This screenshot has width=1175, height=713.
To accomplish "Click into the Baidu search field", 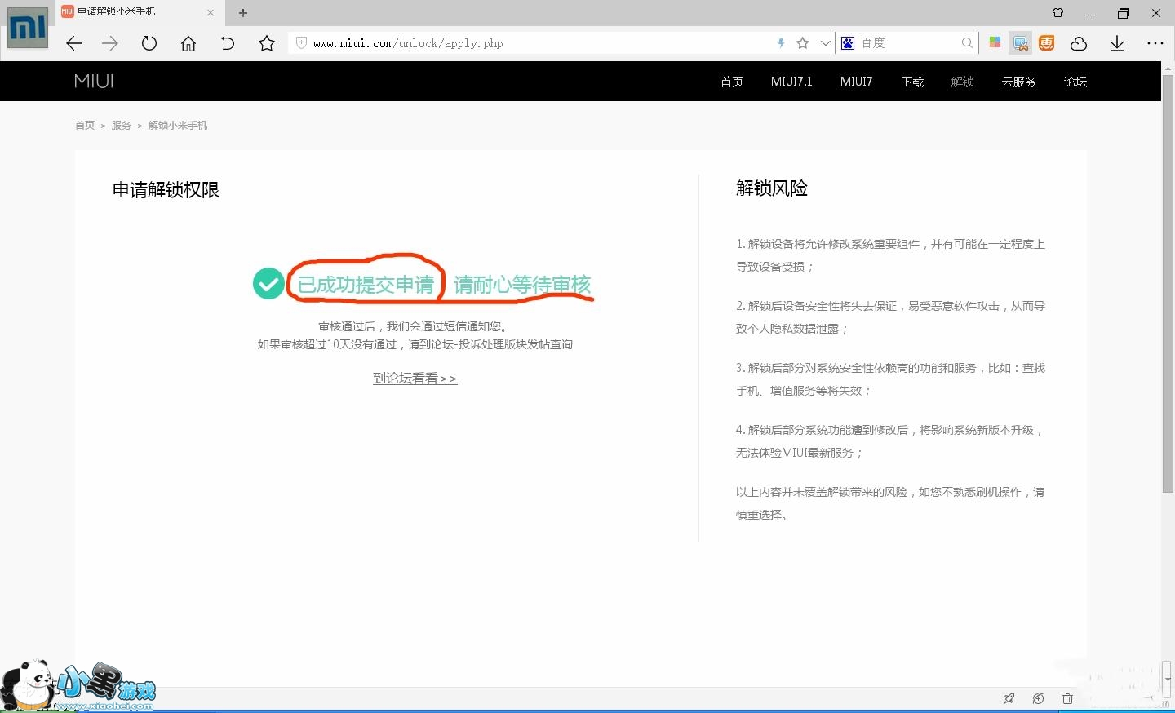I will click(x=907, y=43).
